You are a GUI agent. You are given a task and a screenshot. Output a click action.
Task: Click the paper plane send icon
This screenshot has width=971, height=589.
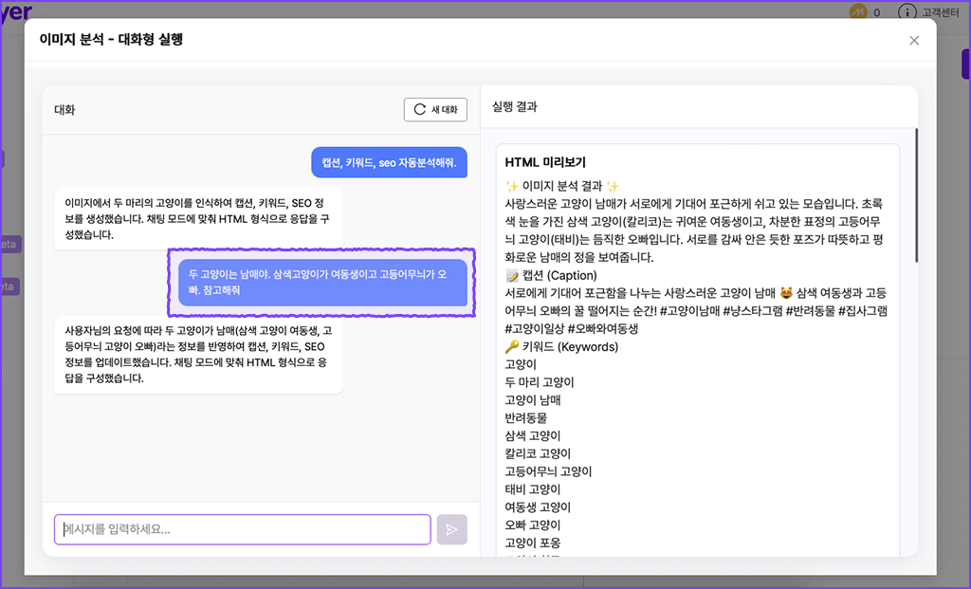pyautogui.click(x=452, y=529)
